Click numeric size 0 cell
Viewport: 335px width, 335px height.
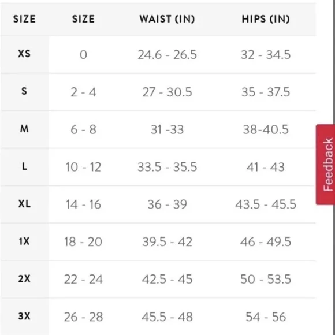(83, 55)
